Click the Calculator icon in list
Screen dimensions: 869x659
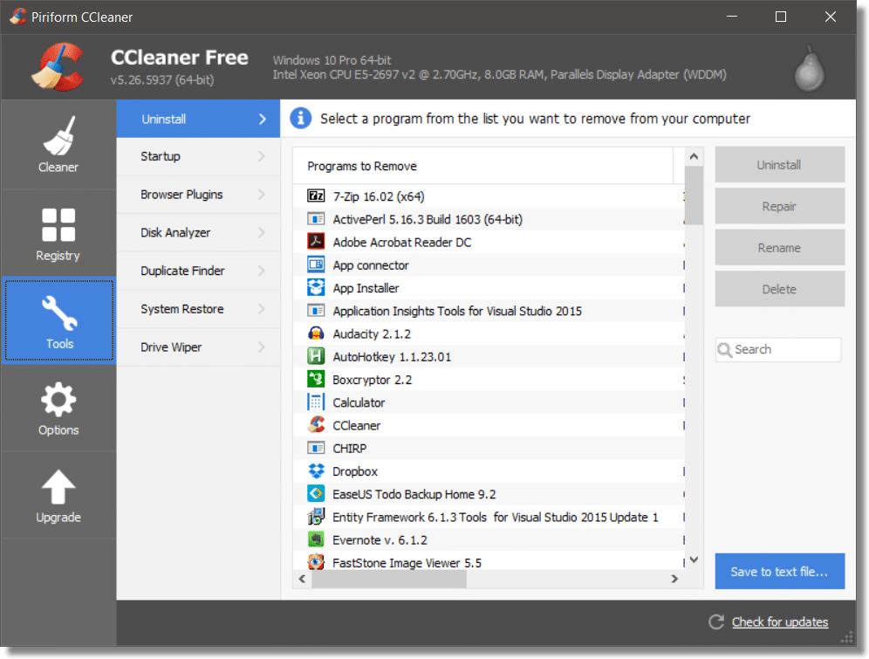[316, 402]
